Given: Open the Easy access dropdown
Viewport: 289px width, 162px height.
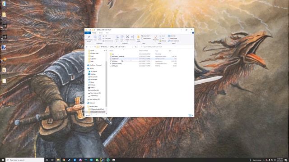Looking at the screenshot, I should tap(146, 38).
